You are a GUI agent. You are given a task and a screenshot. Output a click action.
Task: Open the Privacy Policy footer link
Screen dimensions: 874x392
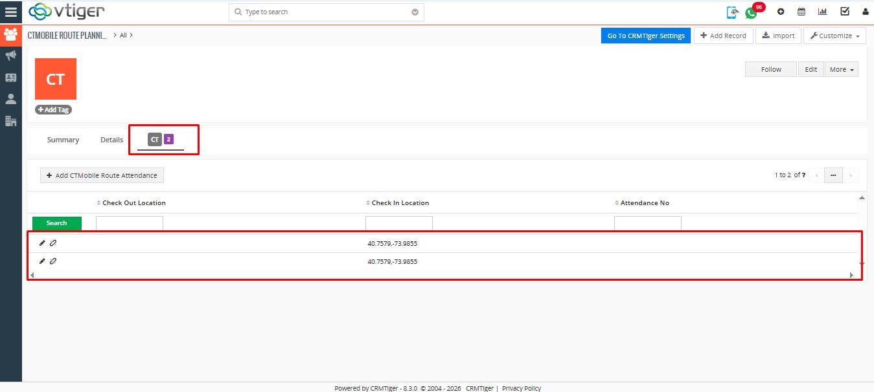pos(522,388)
